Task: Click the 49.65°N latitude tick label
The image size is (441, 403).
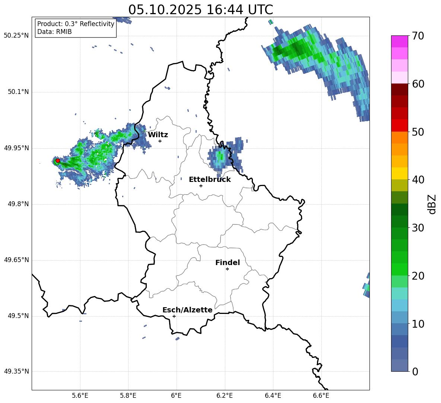Action: 16,260
